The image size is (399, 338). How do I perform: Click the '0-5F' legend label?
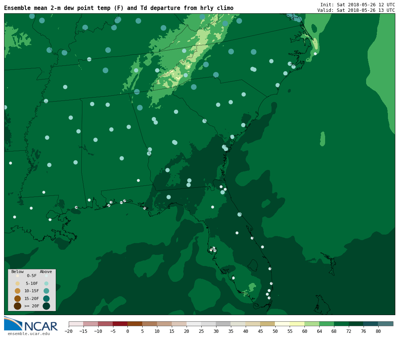[x=32, y=276]
